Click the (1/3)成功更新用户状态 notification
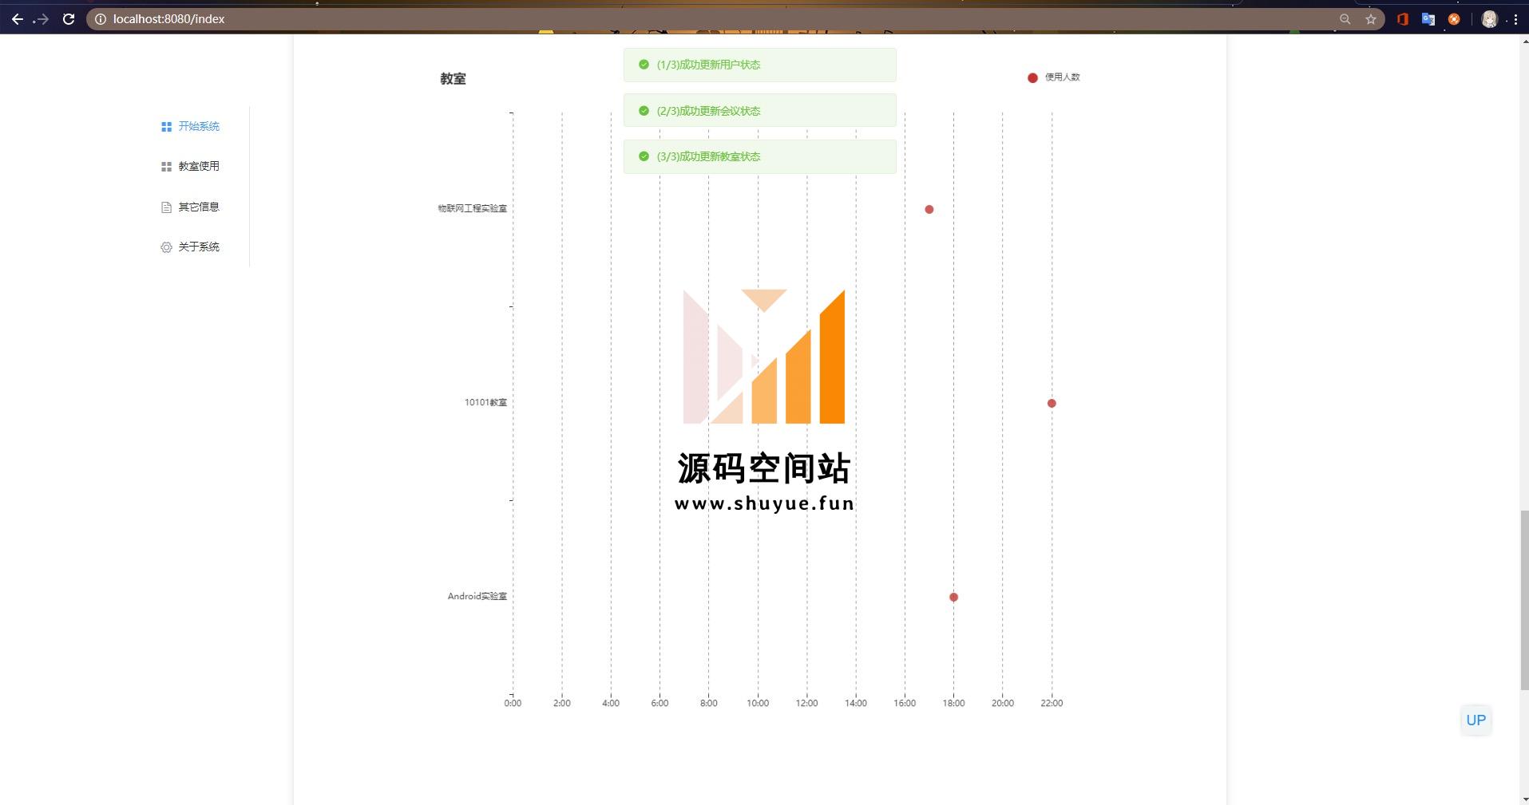The width and height of the screenshot is (1529, 805). click(x=759, y=65)
